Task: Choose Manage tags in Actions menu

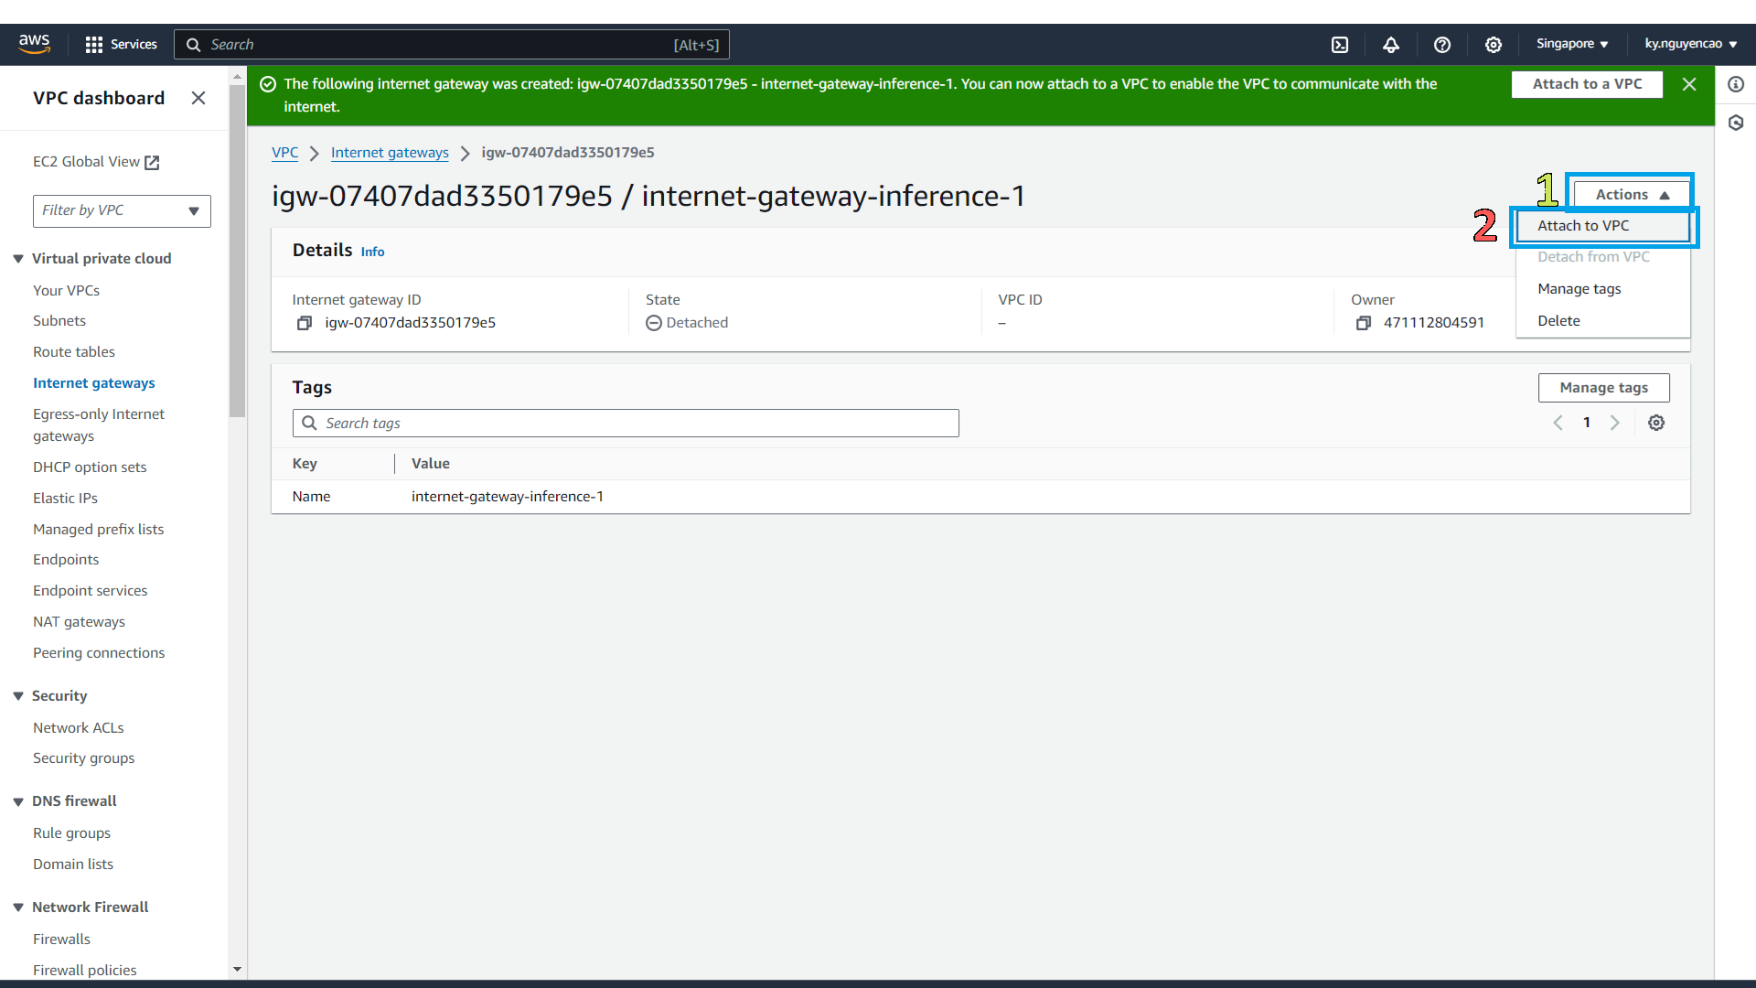Action: (1602, 289)
